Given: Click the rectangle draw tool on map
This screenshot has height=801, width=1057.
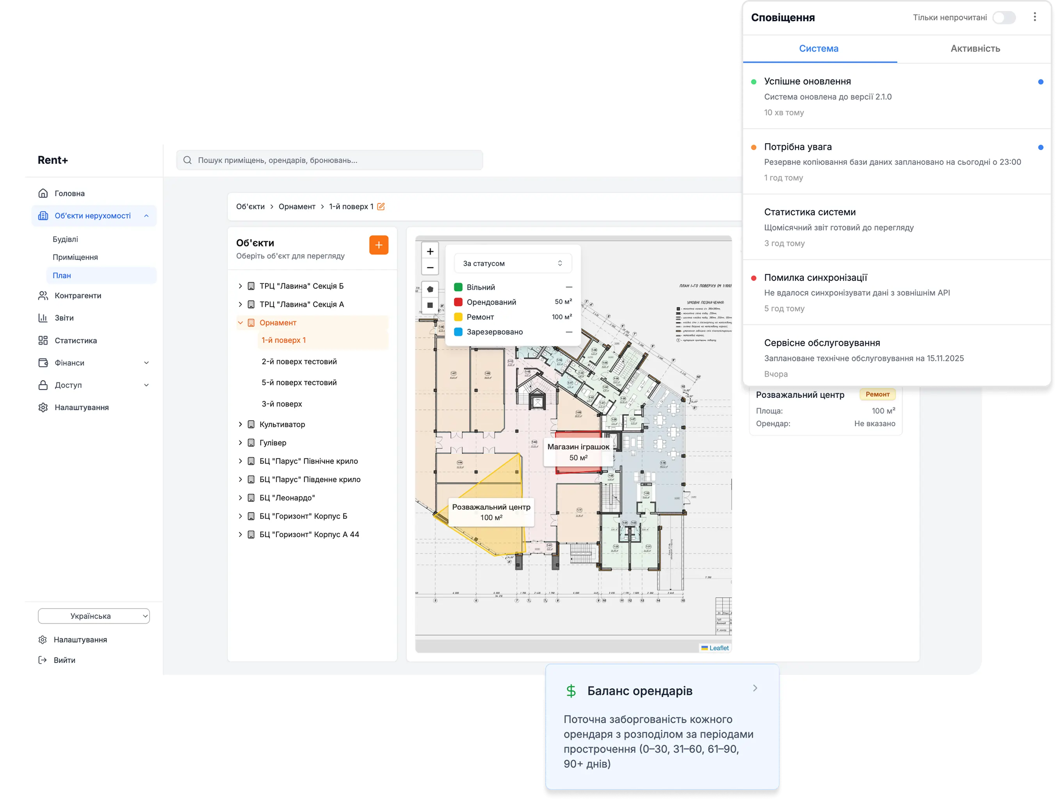Looking at the screenshot, I should click(x=430, y=305).
